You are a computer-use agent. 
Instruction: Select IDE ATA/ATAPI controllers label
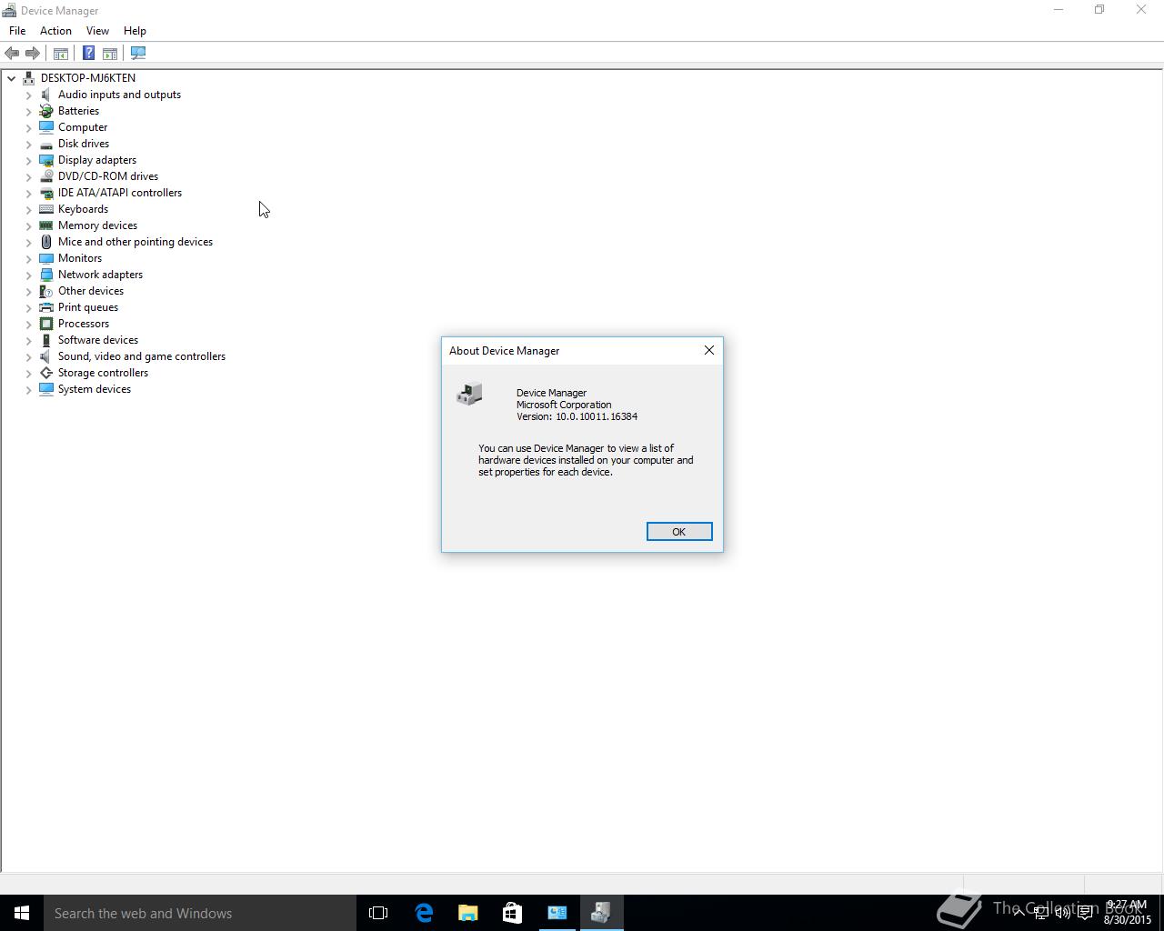coord(120,193)
